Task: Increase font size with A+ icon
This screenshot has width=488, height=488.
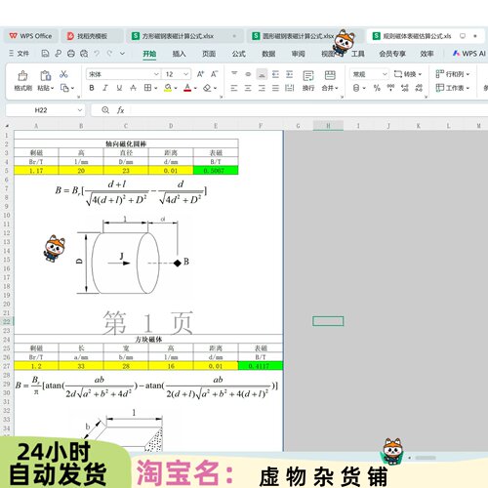Action: (x=200, y=74)
